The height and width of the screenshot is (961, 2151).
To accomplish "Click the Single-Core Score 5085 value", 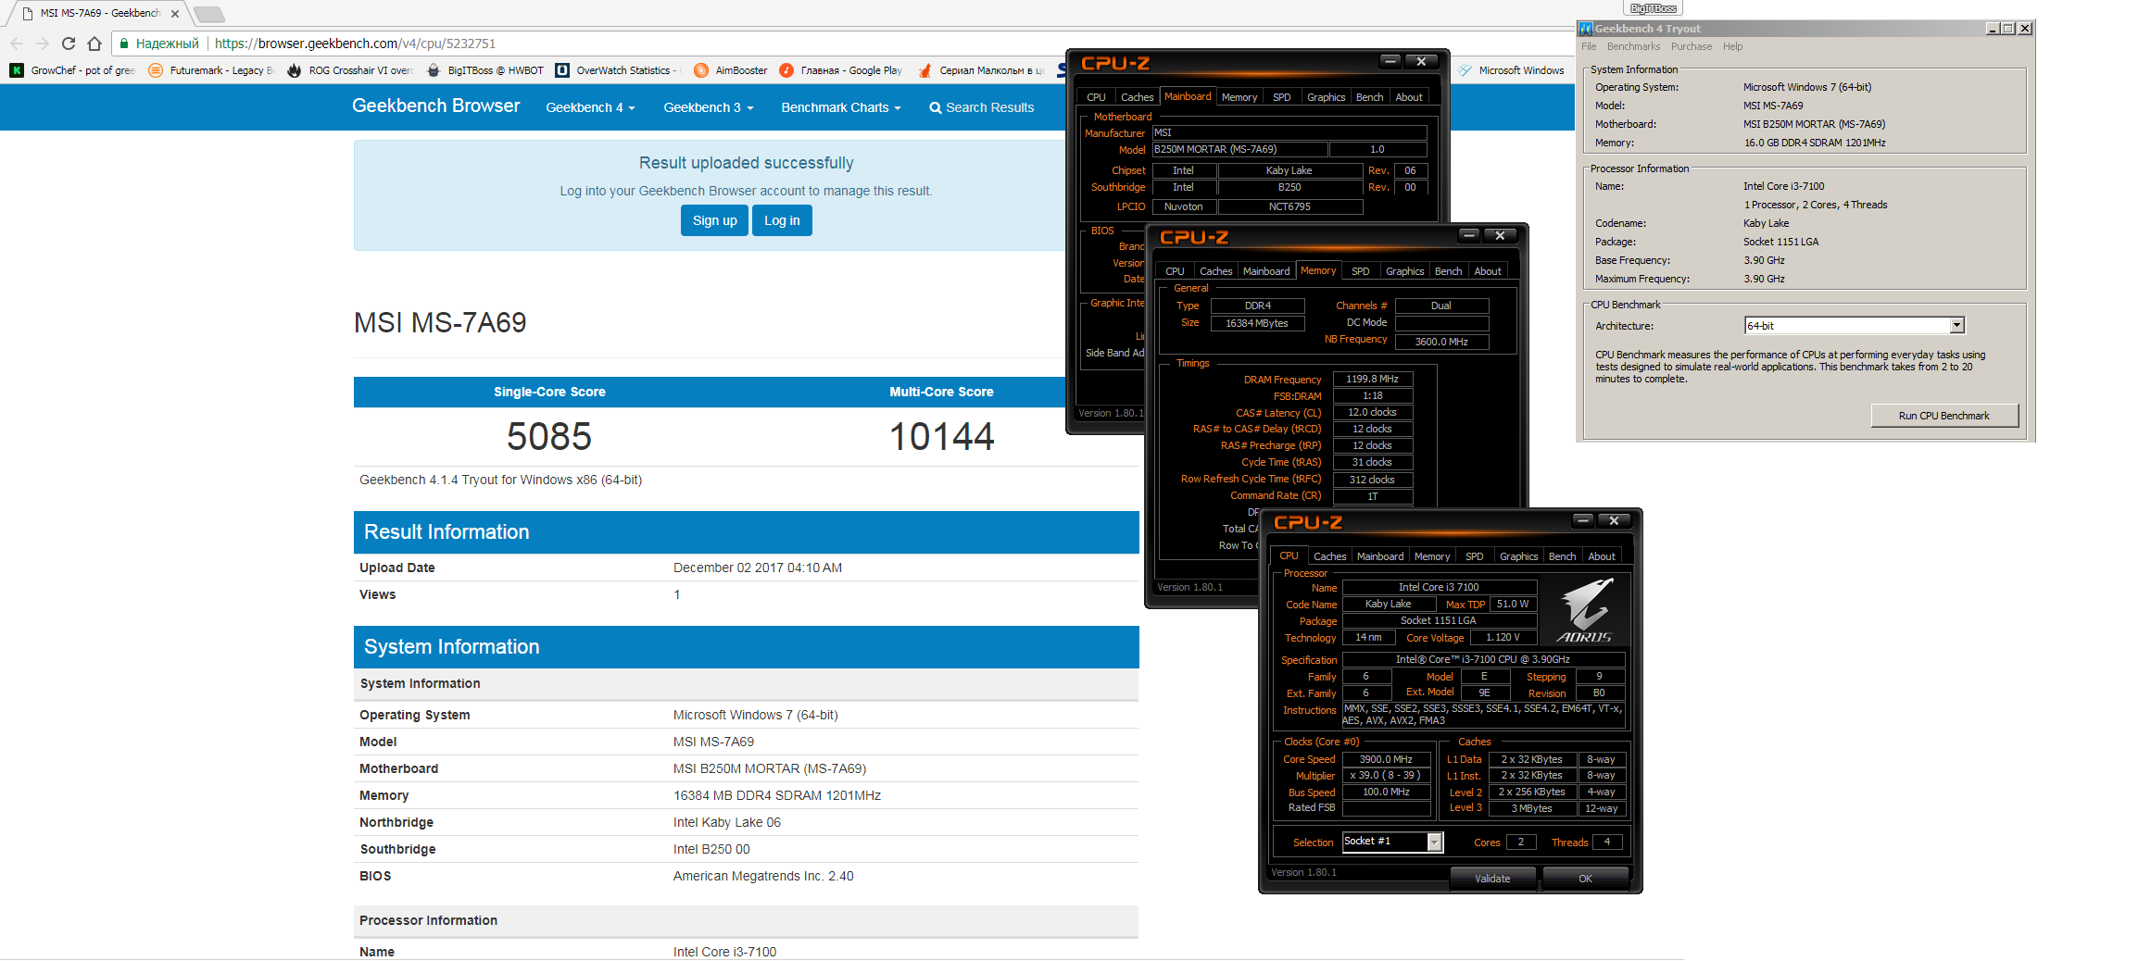I will click(549, 437).
